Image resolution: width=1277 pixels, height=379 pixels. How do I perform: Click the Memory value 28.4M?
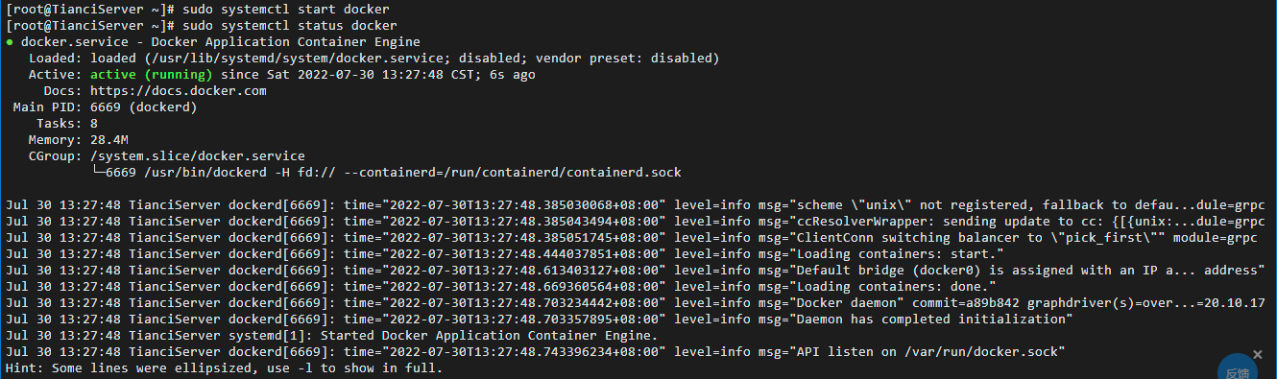[109, 140]
